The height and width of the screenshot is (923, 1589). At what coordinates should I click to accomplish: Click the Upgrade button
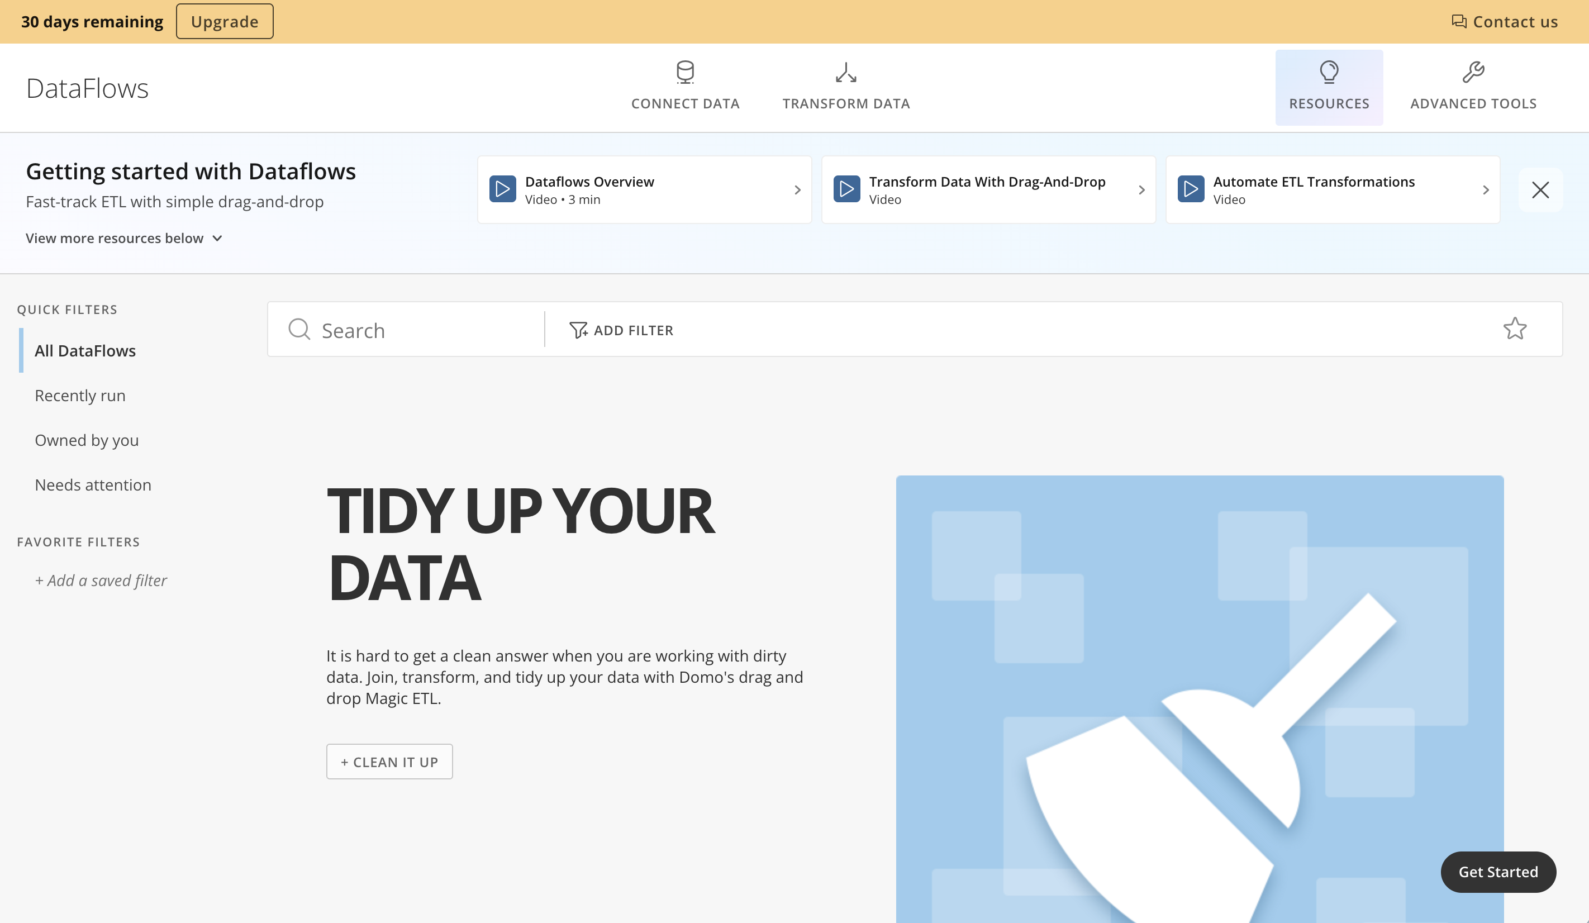tap(225, 21)
